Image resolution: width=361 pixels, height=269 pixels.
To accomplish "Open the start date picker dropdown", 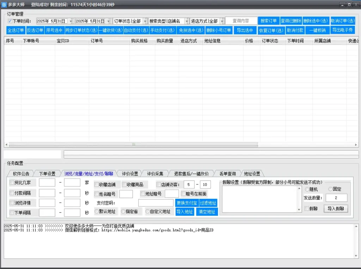I will tap(71, 21).
